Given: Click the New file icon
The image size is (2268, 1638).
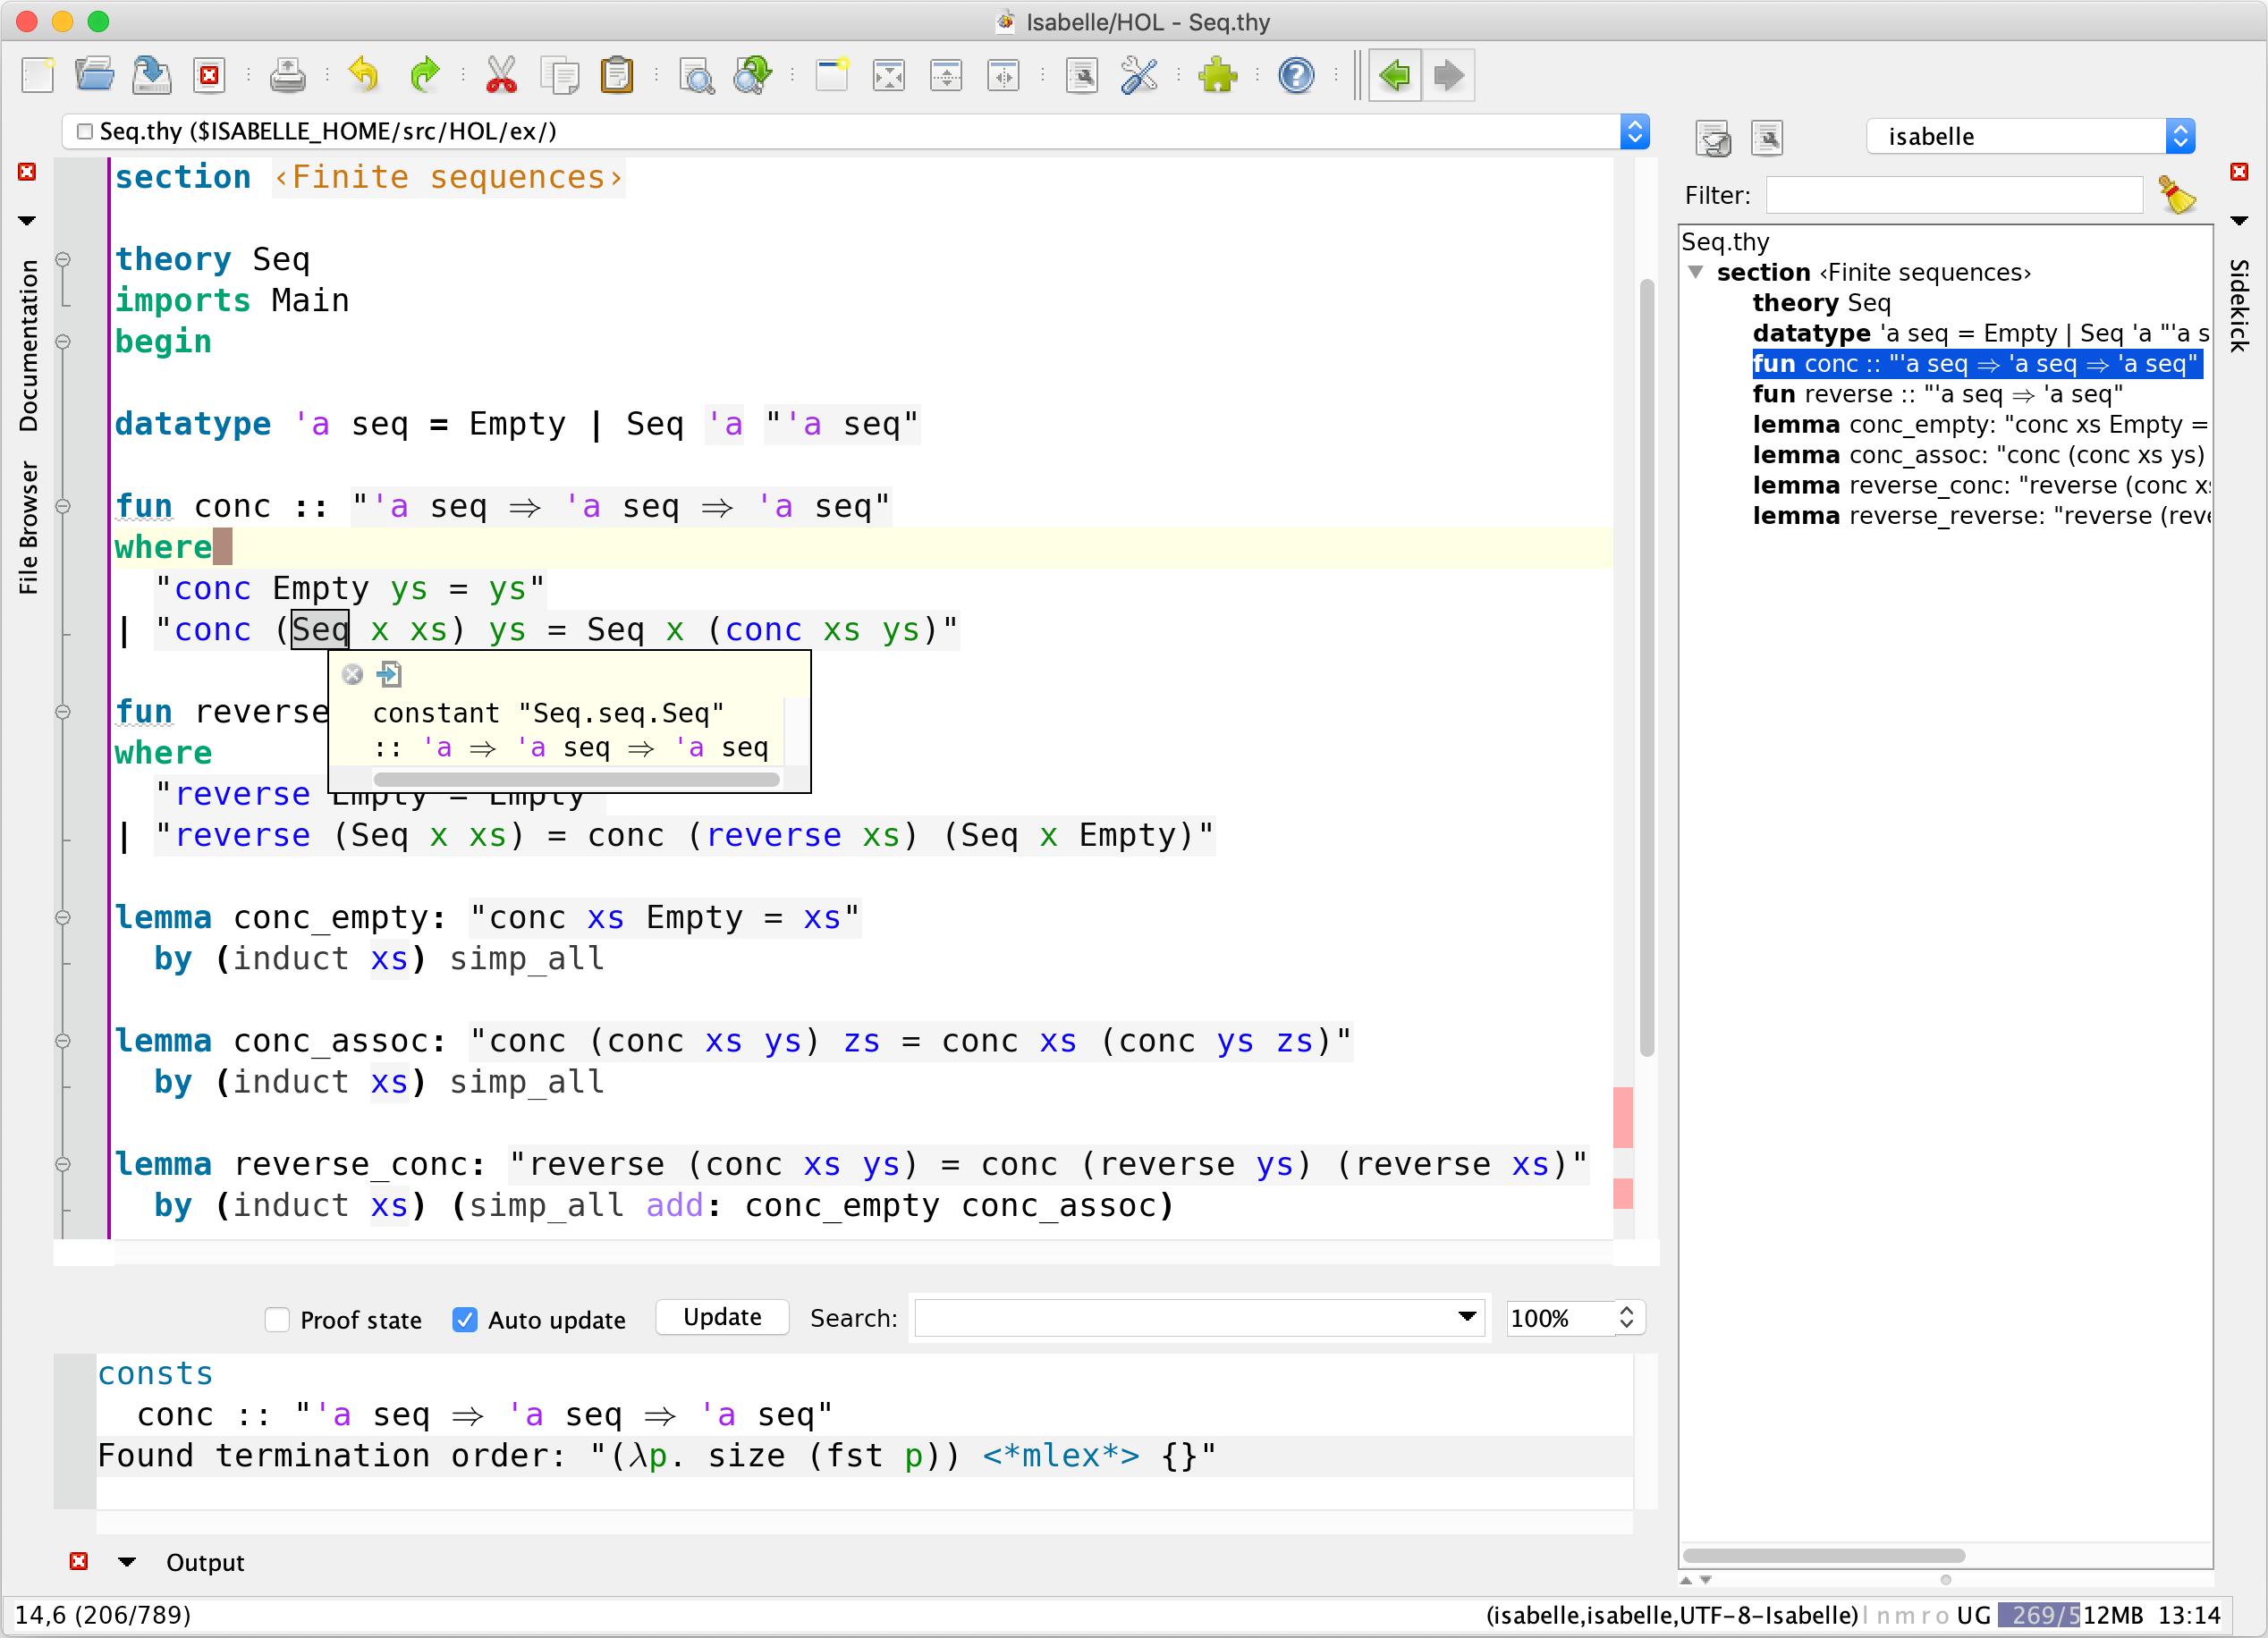Looking at the screenshot, I should [38, 75].
